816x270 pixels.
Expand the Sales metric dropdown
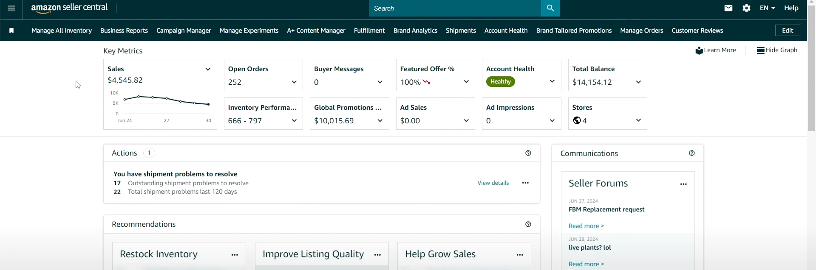pyautogui.click(x=208, y=69)
